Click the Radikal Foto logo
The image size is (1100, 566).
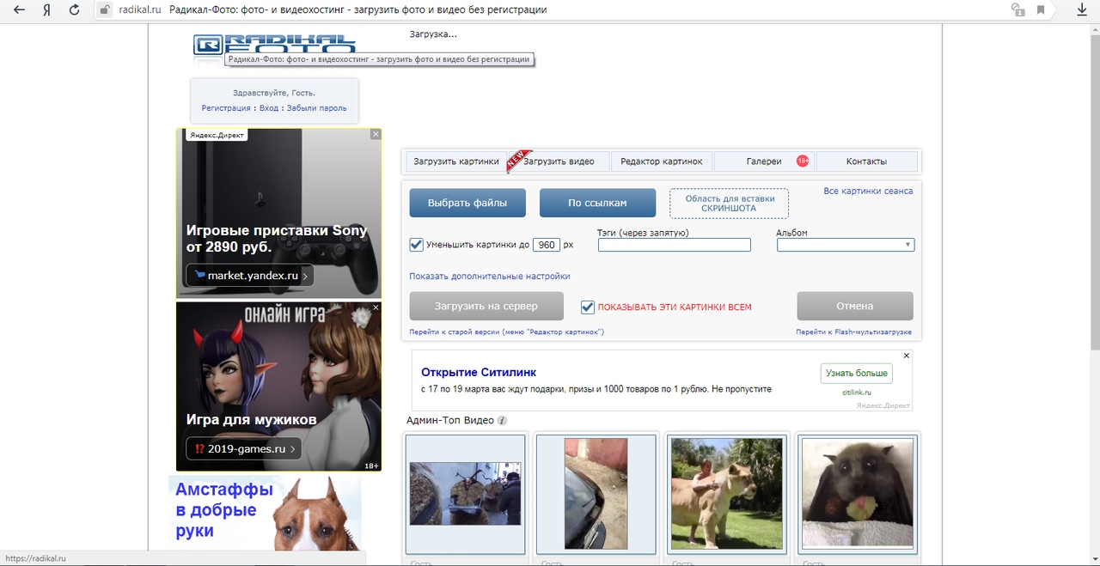[274, 46]
